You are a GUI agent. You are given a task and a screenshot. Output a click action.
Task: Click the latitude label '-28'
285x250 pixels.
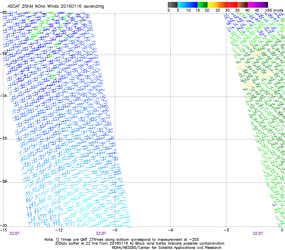(x=4, y=182)
